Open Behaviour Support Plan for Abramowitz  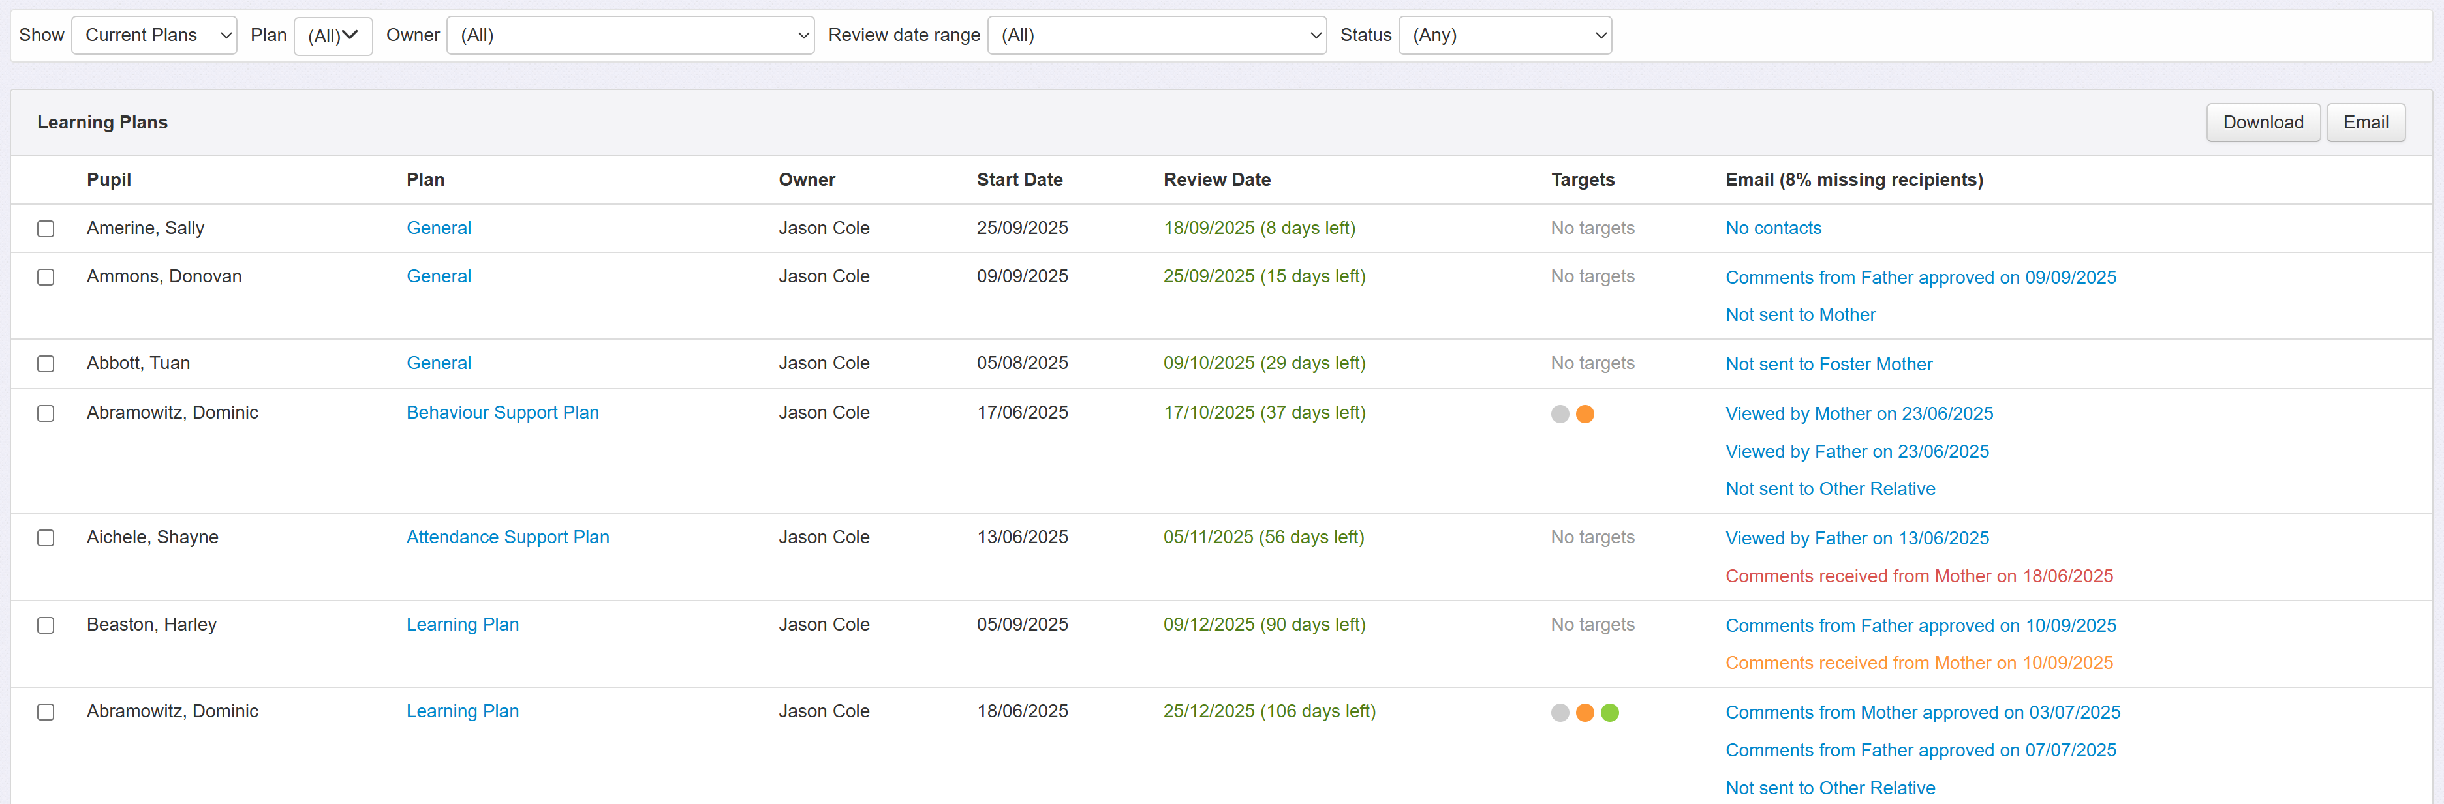[x=503, y=412]
